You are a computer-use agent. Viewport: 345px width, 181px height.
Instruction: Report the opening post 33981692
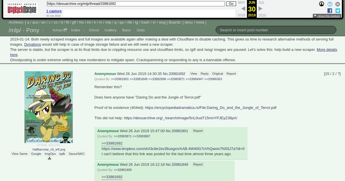(231, 74)
